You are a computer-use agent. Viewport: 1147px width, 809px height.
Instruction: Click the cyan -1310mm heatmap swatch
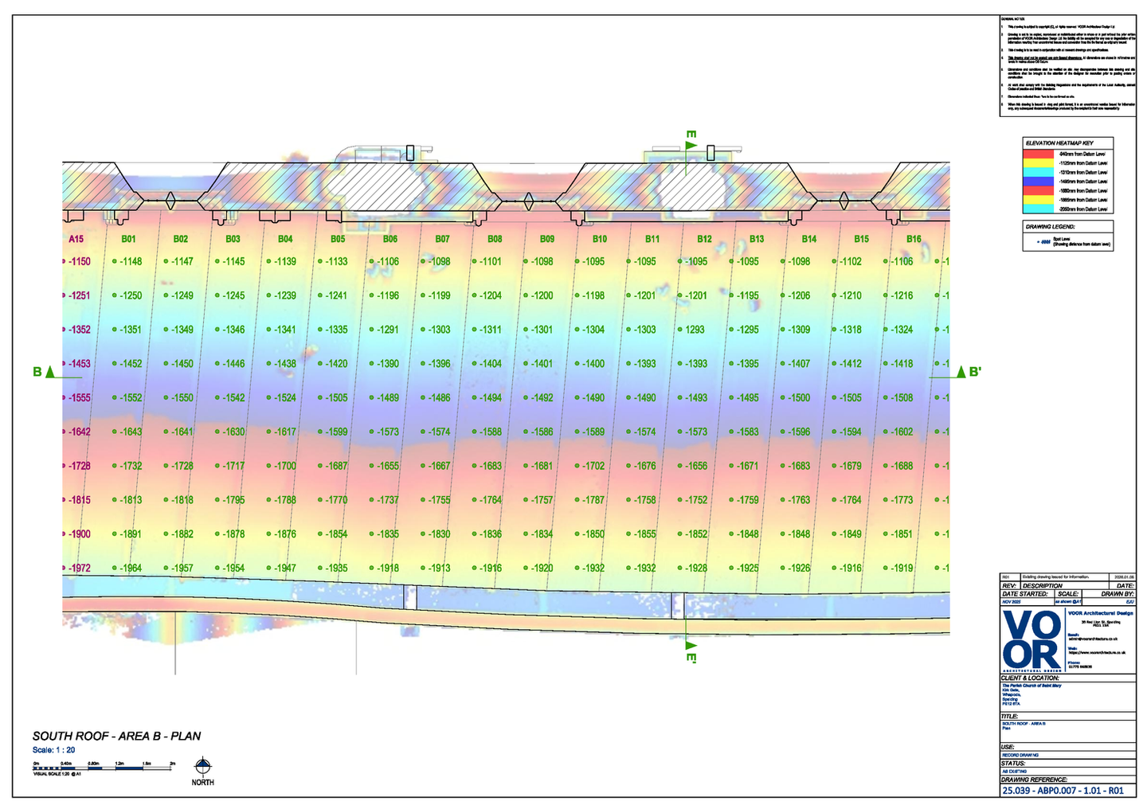1039,172
